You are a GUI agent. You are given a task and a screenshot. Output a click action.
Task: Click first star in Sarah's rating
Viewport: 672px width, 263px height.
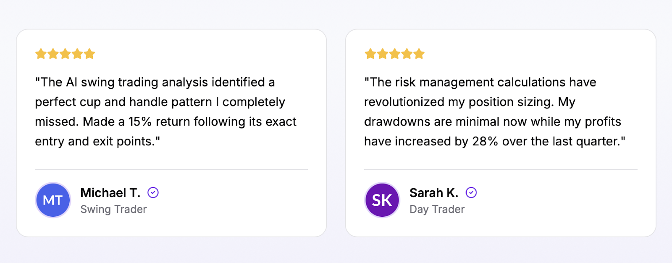[x=370, y=54]
